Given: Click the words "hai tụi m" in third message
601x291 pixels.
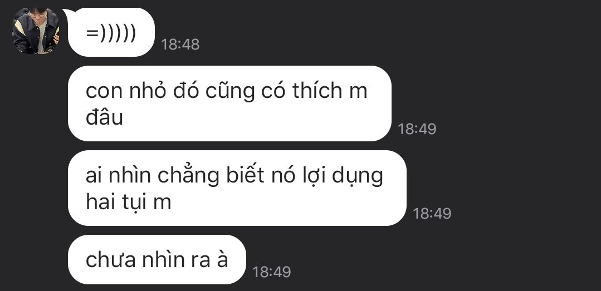Looking at the screenshot, I should pos(128,202).
